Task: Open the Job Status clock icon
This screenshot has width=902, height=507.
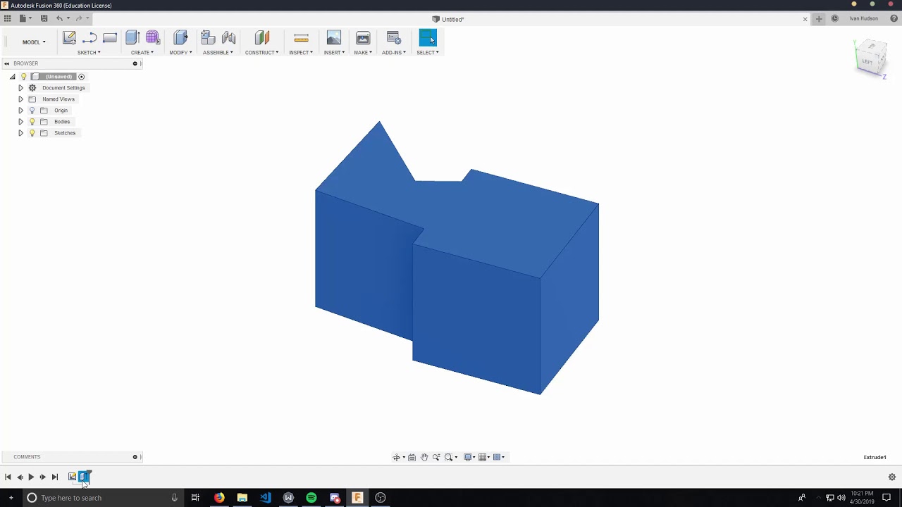Action: pyautogui.click(x=834, y=19)
